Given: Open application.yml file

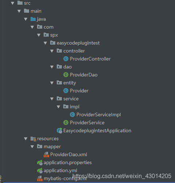Looking at the screenshot, I should coord(60,171).
